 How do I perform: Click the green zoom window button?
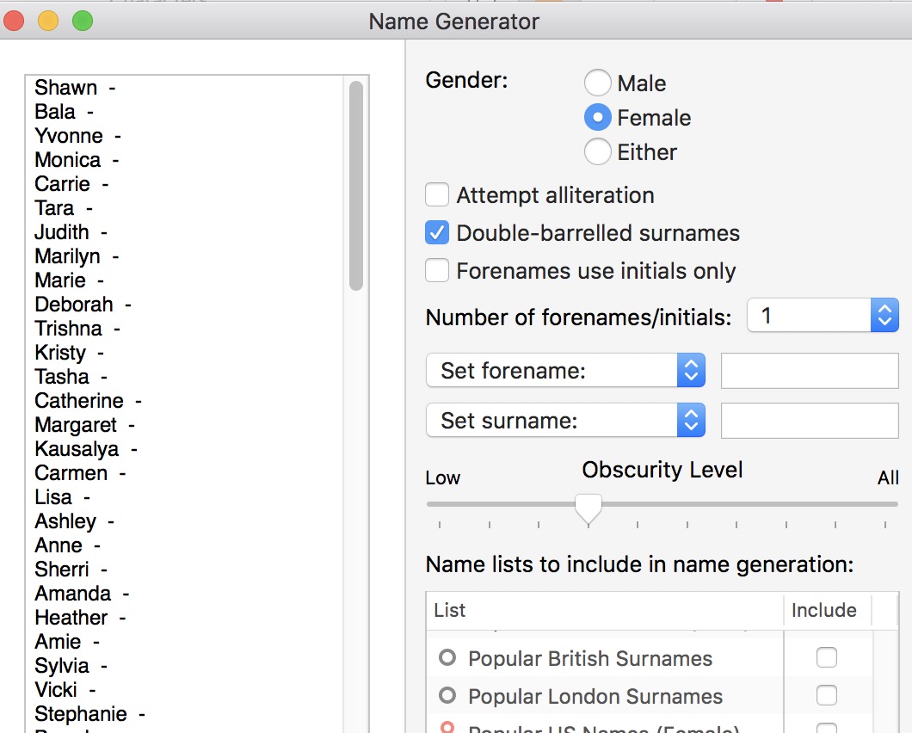click(83, 21)
